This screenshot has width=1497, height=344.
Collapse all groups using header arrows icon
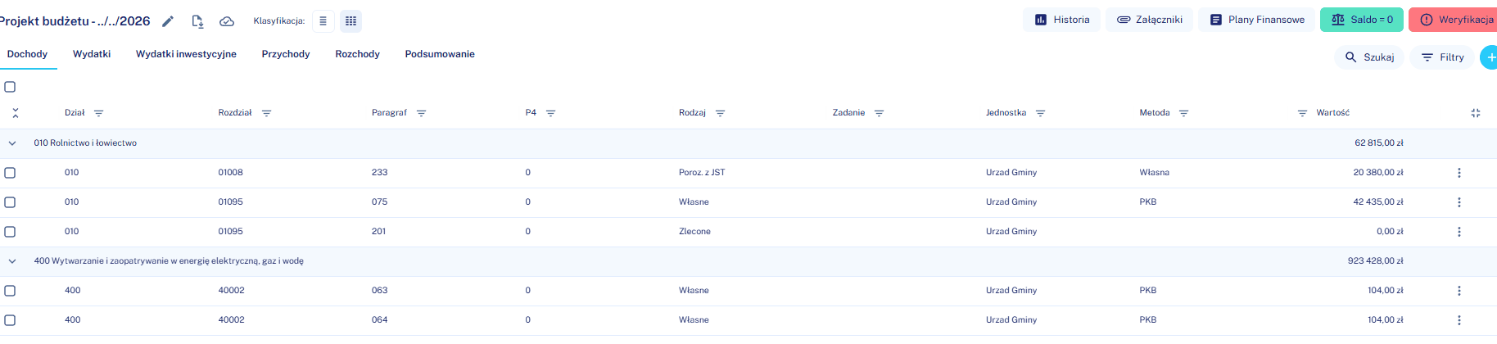point(16,113)
